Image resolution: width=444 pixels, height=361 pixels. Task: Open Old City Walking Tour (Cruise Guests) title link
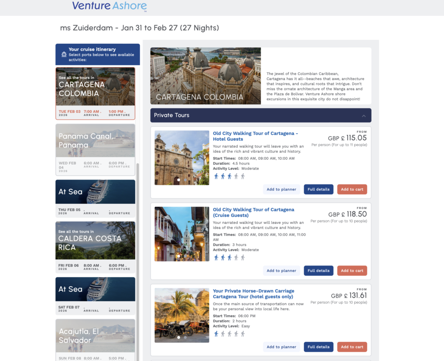253,213
